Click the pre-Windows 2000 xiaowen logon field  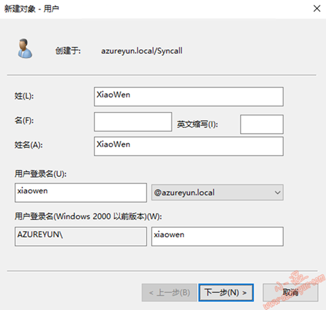click(217, 237)
